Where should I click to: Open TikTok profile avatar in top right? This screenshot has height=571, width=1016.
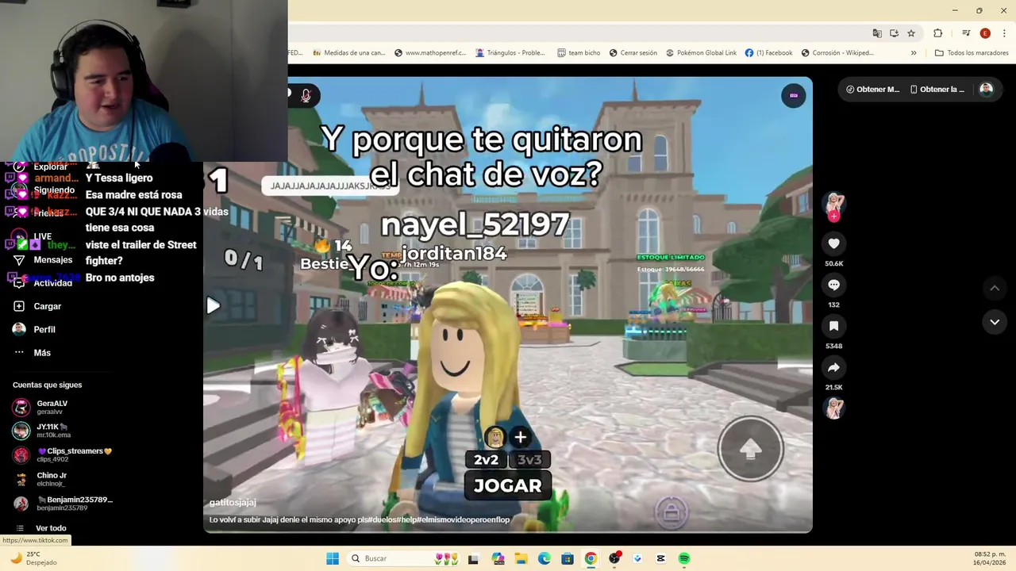(986, 89)
